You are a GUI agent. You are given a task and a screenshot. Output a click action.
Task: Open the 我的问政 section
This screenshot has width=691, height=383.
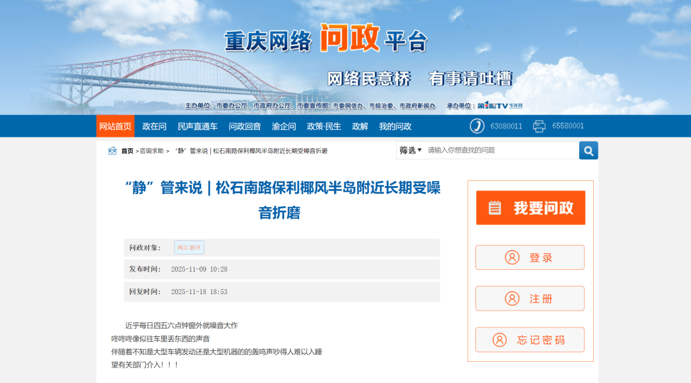tap(396, 126)
